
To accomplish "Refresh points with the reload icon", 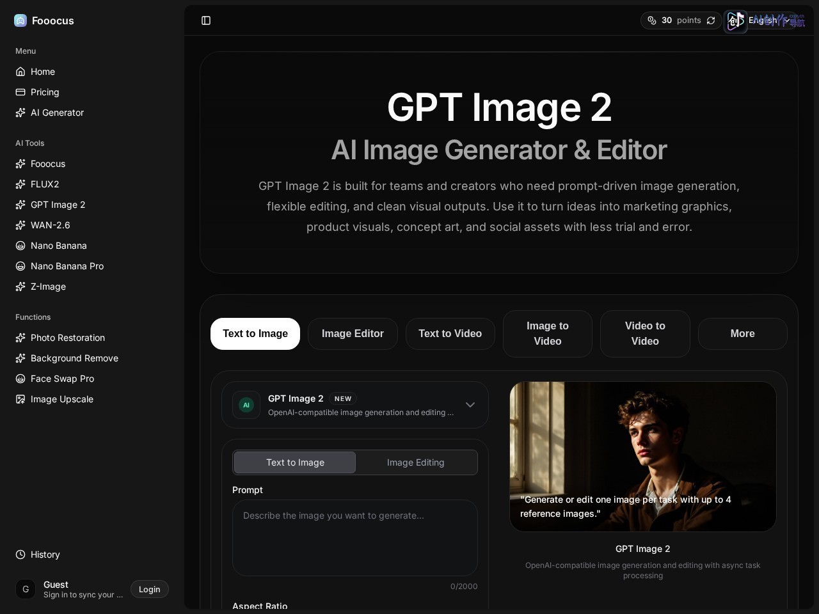I will click(x=711, y=20).
